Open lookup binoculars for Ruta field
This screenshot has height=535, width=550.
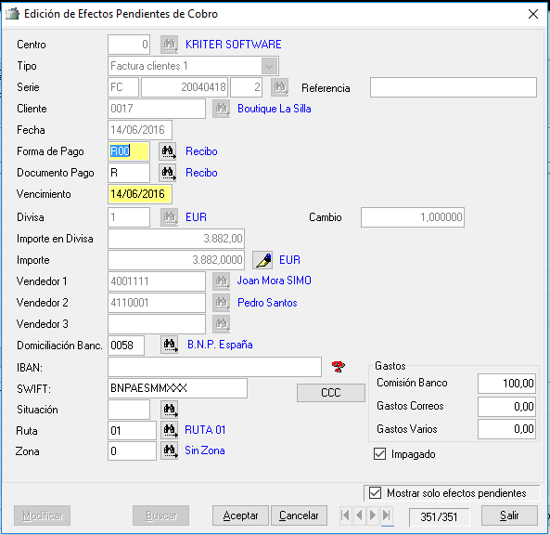tap(170, 430)
